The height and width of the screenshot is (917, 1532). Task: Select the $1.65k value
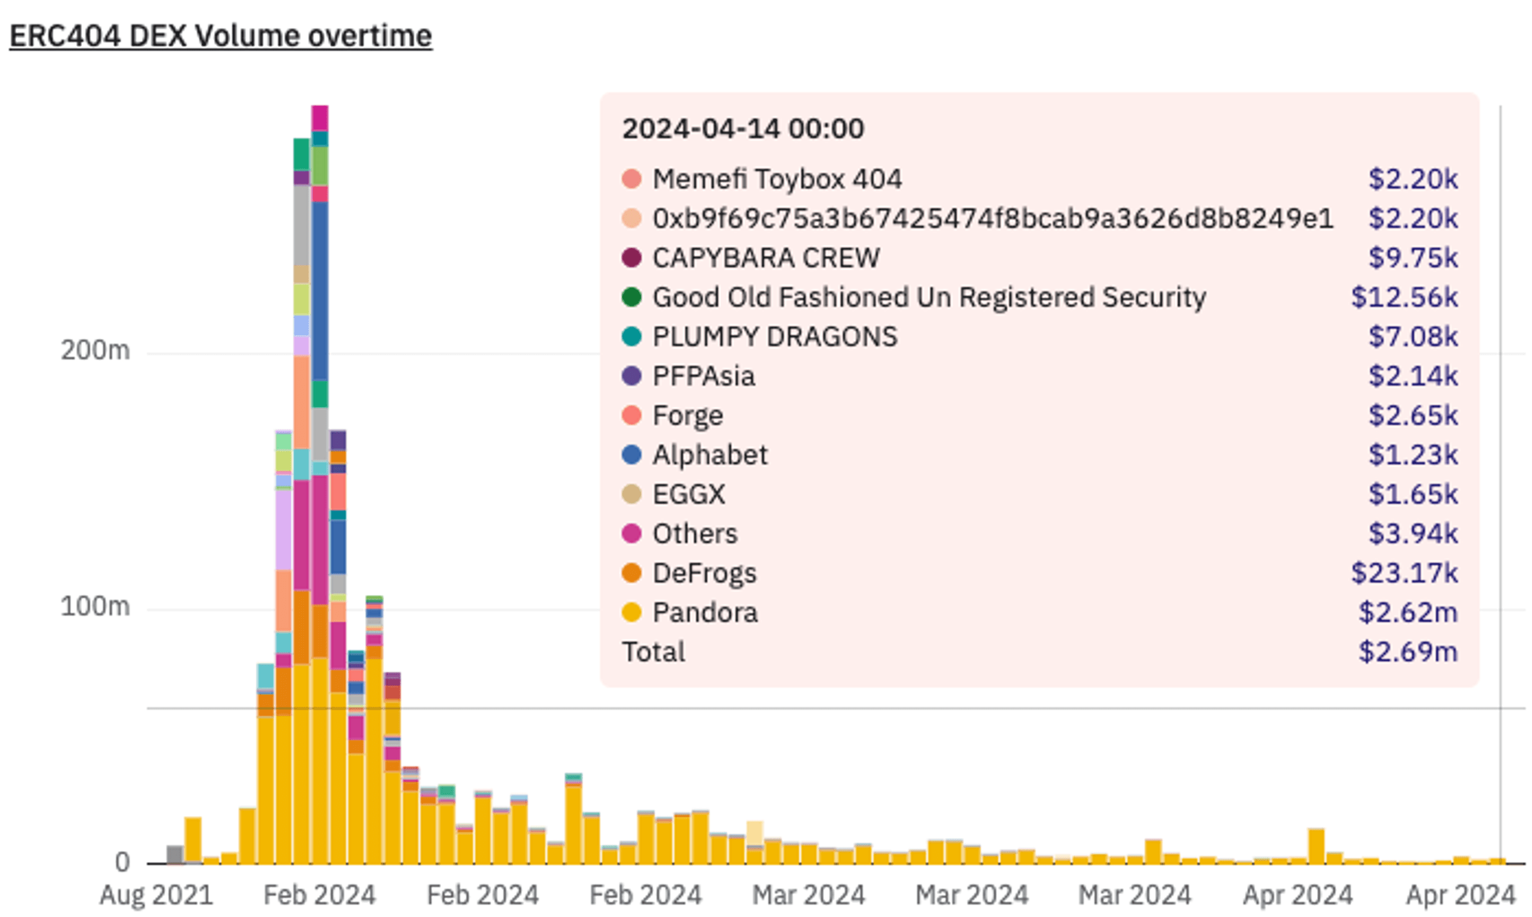1413,494
